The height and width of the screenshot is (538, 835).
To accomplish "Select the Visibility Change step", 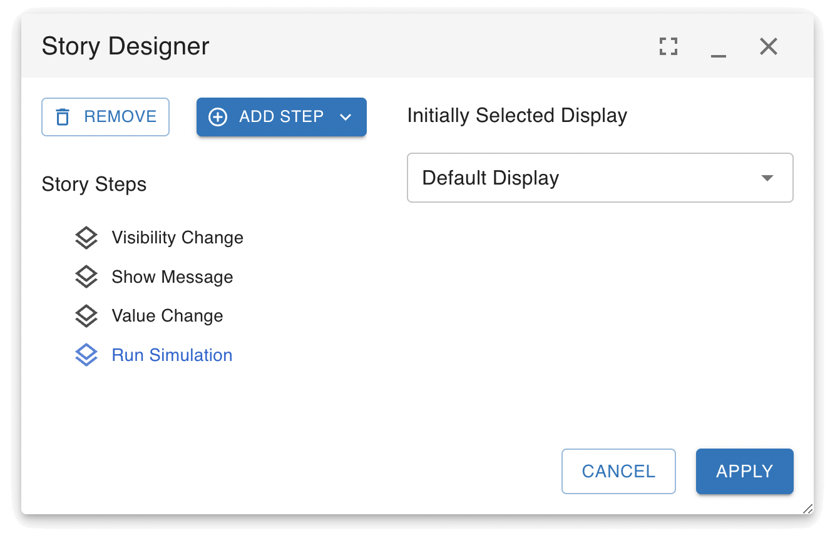I will (x=177, y=238).
